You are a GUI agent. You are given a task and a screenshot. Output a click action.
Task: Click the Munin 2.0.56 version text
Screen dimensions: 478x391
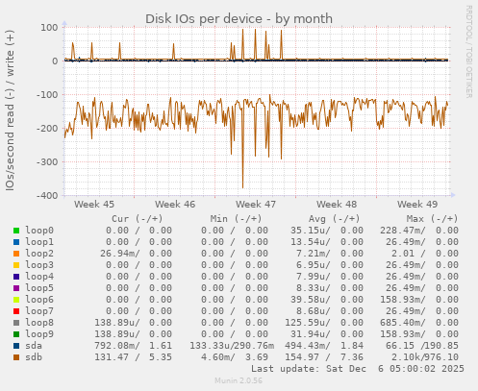click(x=239, y=380)
